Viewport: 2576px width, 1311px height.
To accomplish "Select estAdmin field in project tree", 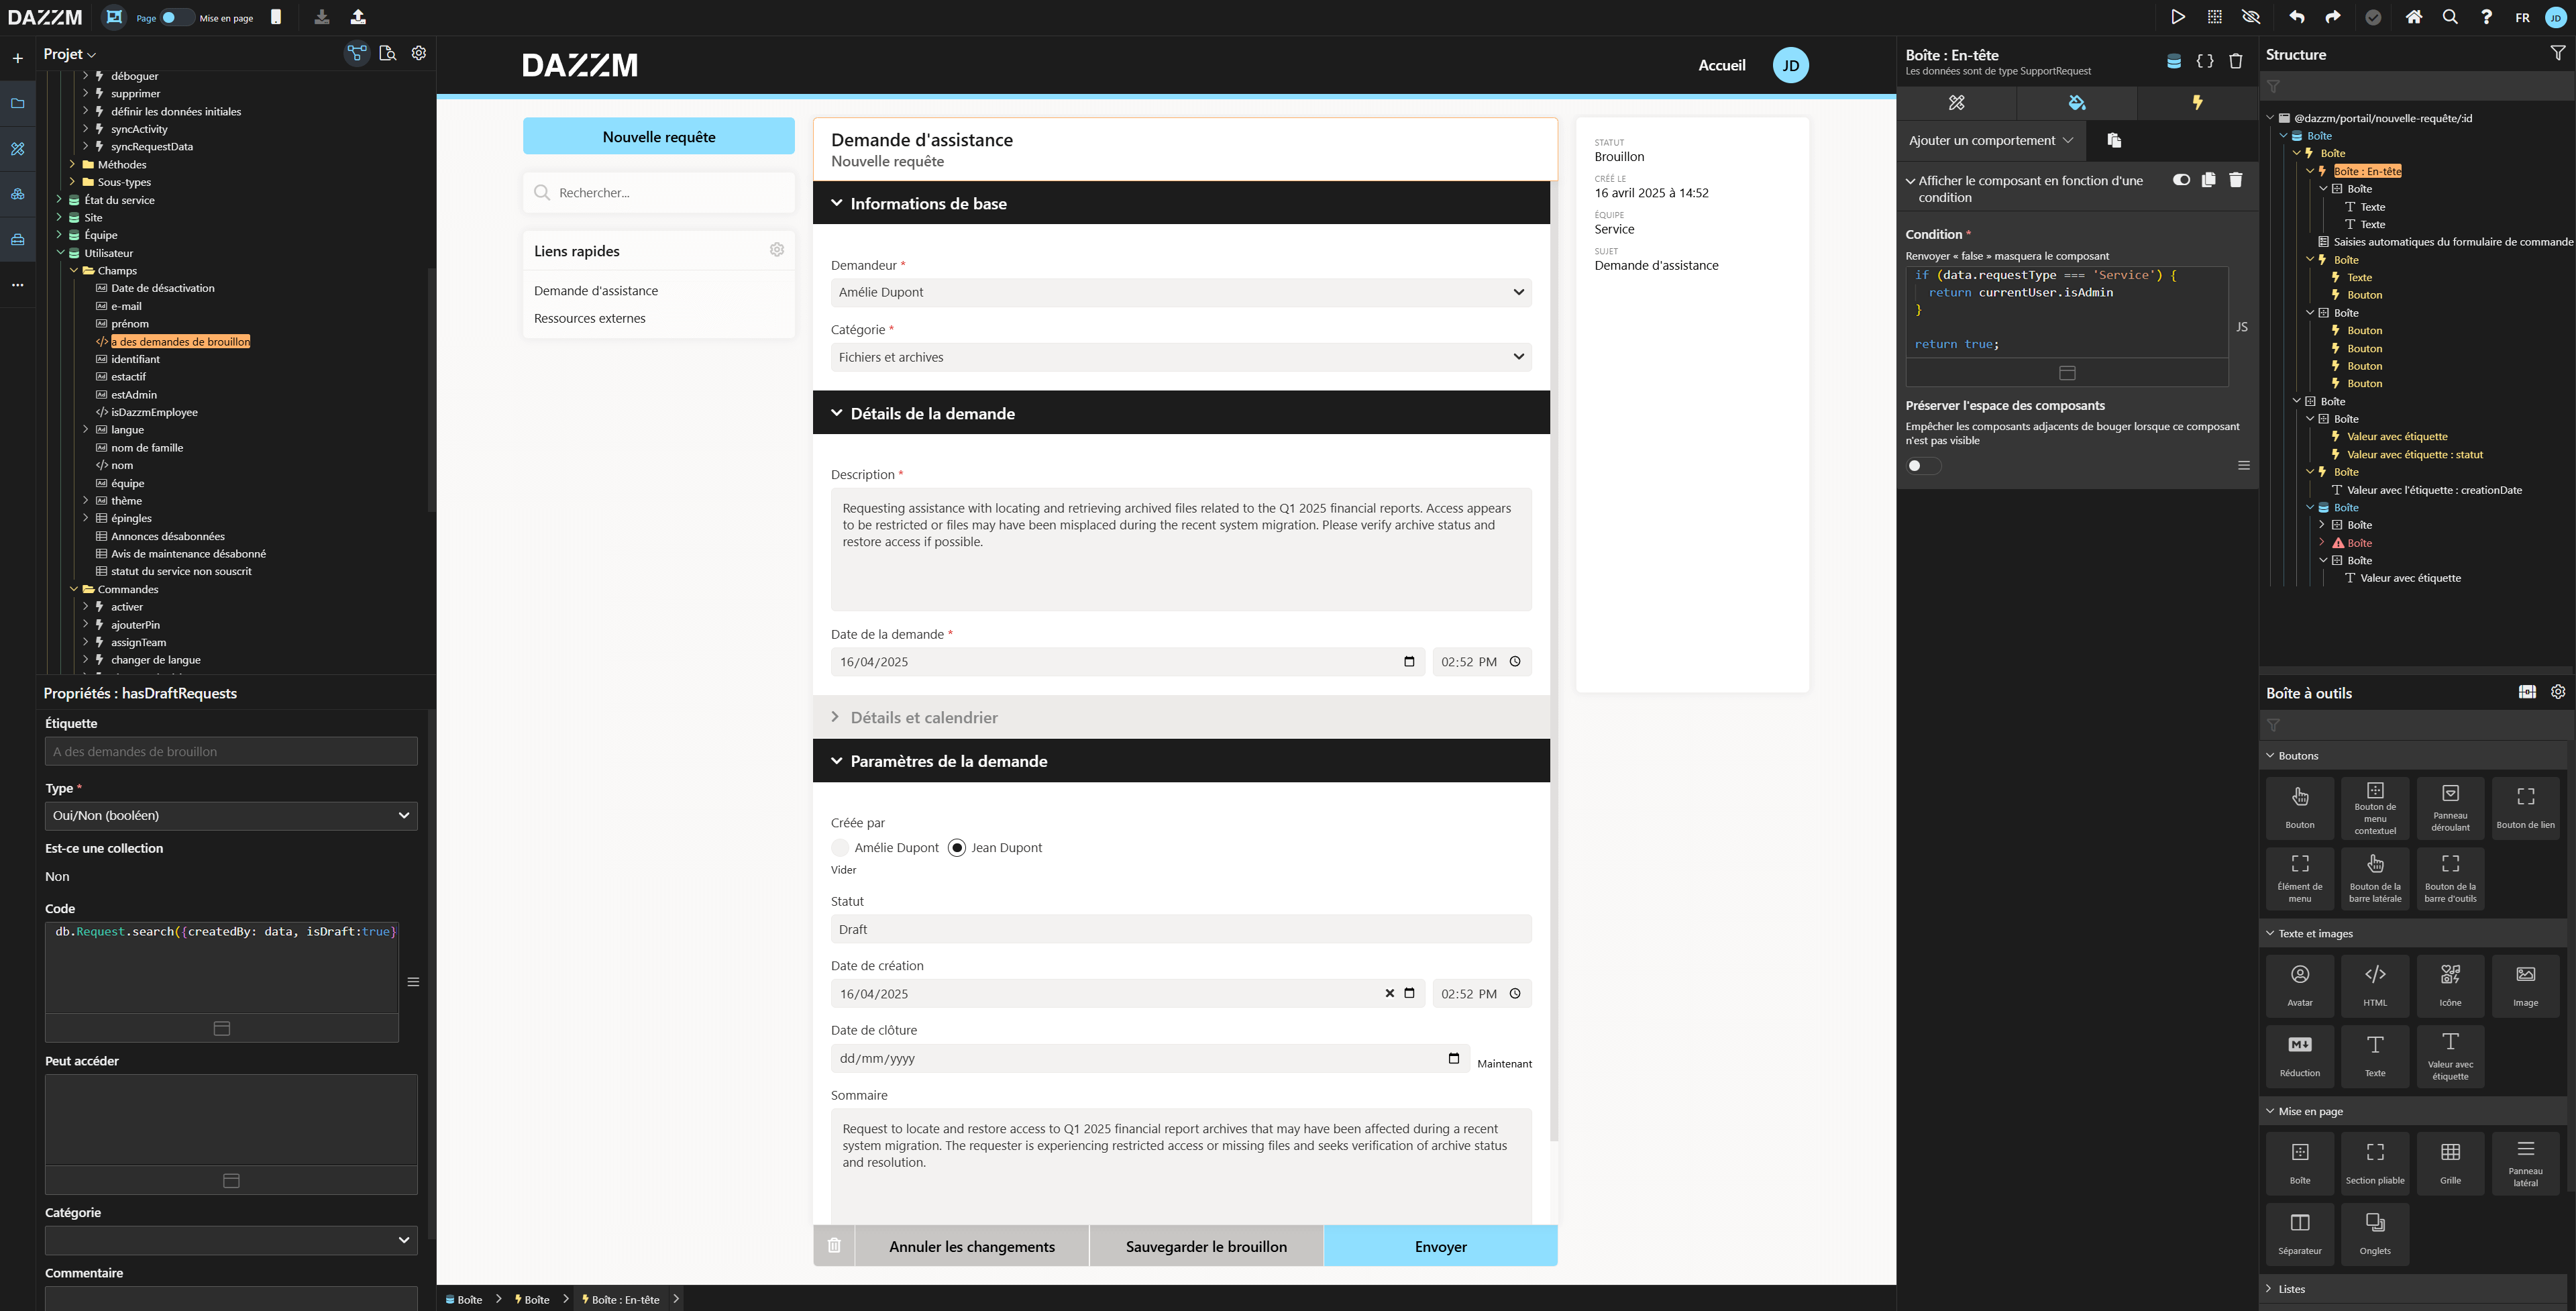I will tap(134, 395).
